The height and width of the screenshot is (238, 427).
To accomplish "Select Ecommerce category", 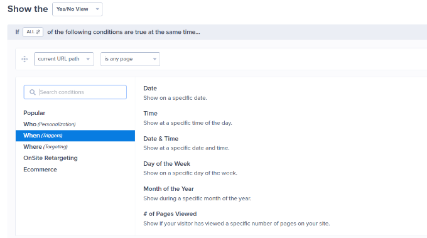I will pyautogui.click(x=40, y=170).
